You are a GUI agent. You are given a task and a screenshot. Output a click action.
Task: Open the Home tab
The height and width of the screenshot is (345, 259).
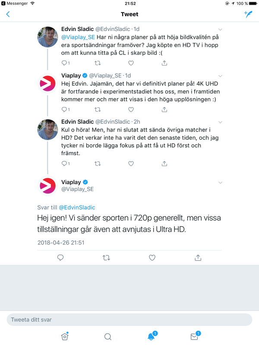click(x=65, y=336)
